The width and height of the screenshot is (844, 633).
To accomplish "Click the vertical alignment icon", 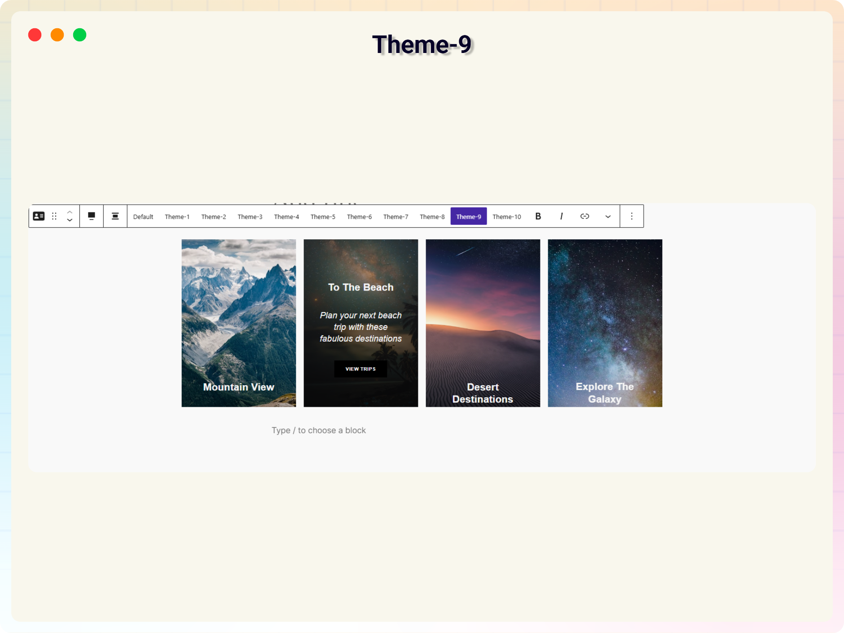I will tap(115, 216).
